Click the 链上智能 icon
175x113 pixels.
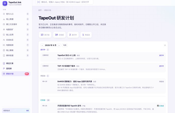pyautogui.click(x=4, y=50)
